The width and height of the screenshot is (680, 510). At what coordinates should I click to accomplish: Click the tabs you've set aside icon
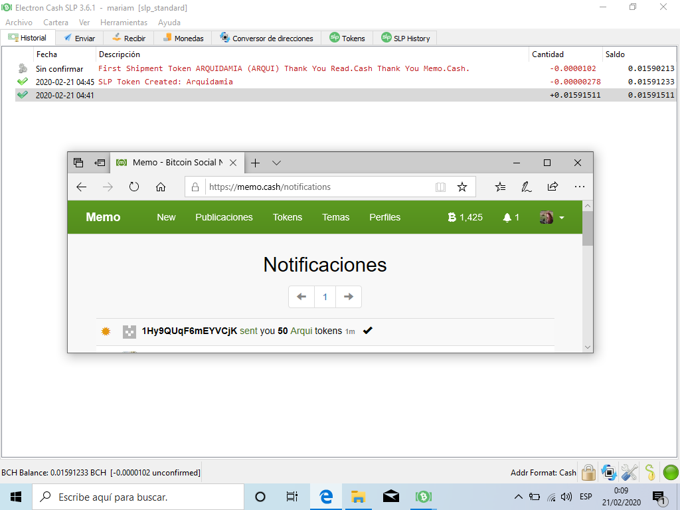point(78,163)
